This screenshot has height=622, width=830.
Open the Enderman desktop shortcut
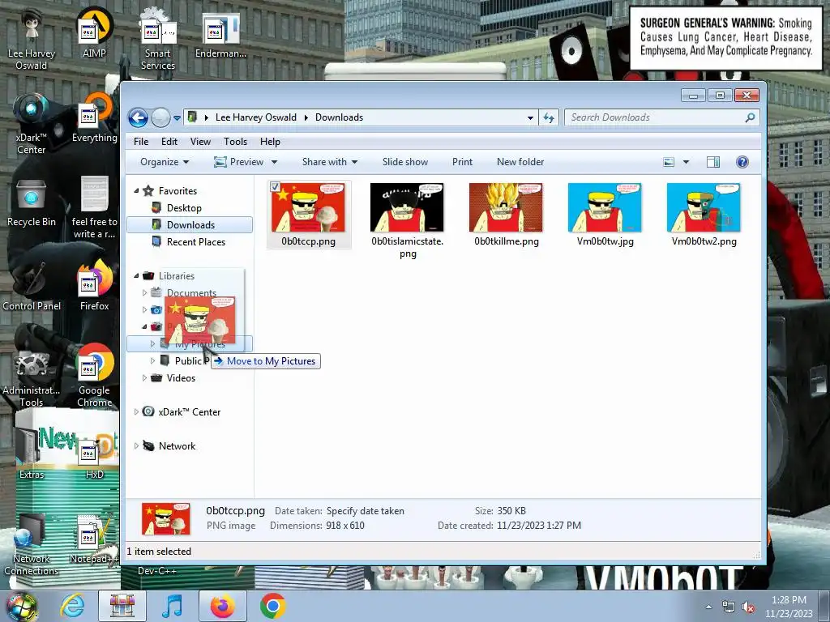pos(220,34)
